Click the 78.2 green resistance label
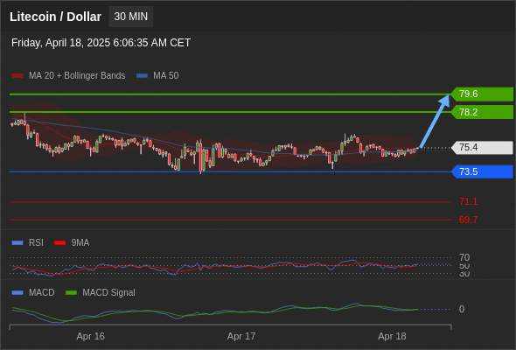 pos(482,112)
